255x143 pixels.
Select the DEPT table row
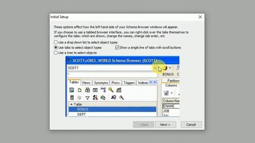[112, 114]
